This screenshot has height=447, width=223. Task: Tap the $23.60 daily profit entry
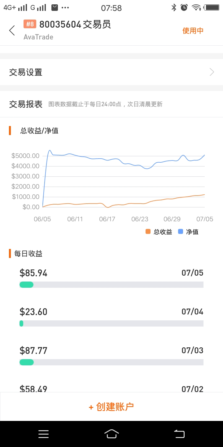coord(33,312)
